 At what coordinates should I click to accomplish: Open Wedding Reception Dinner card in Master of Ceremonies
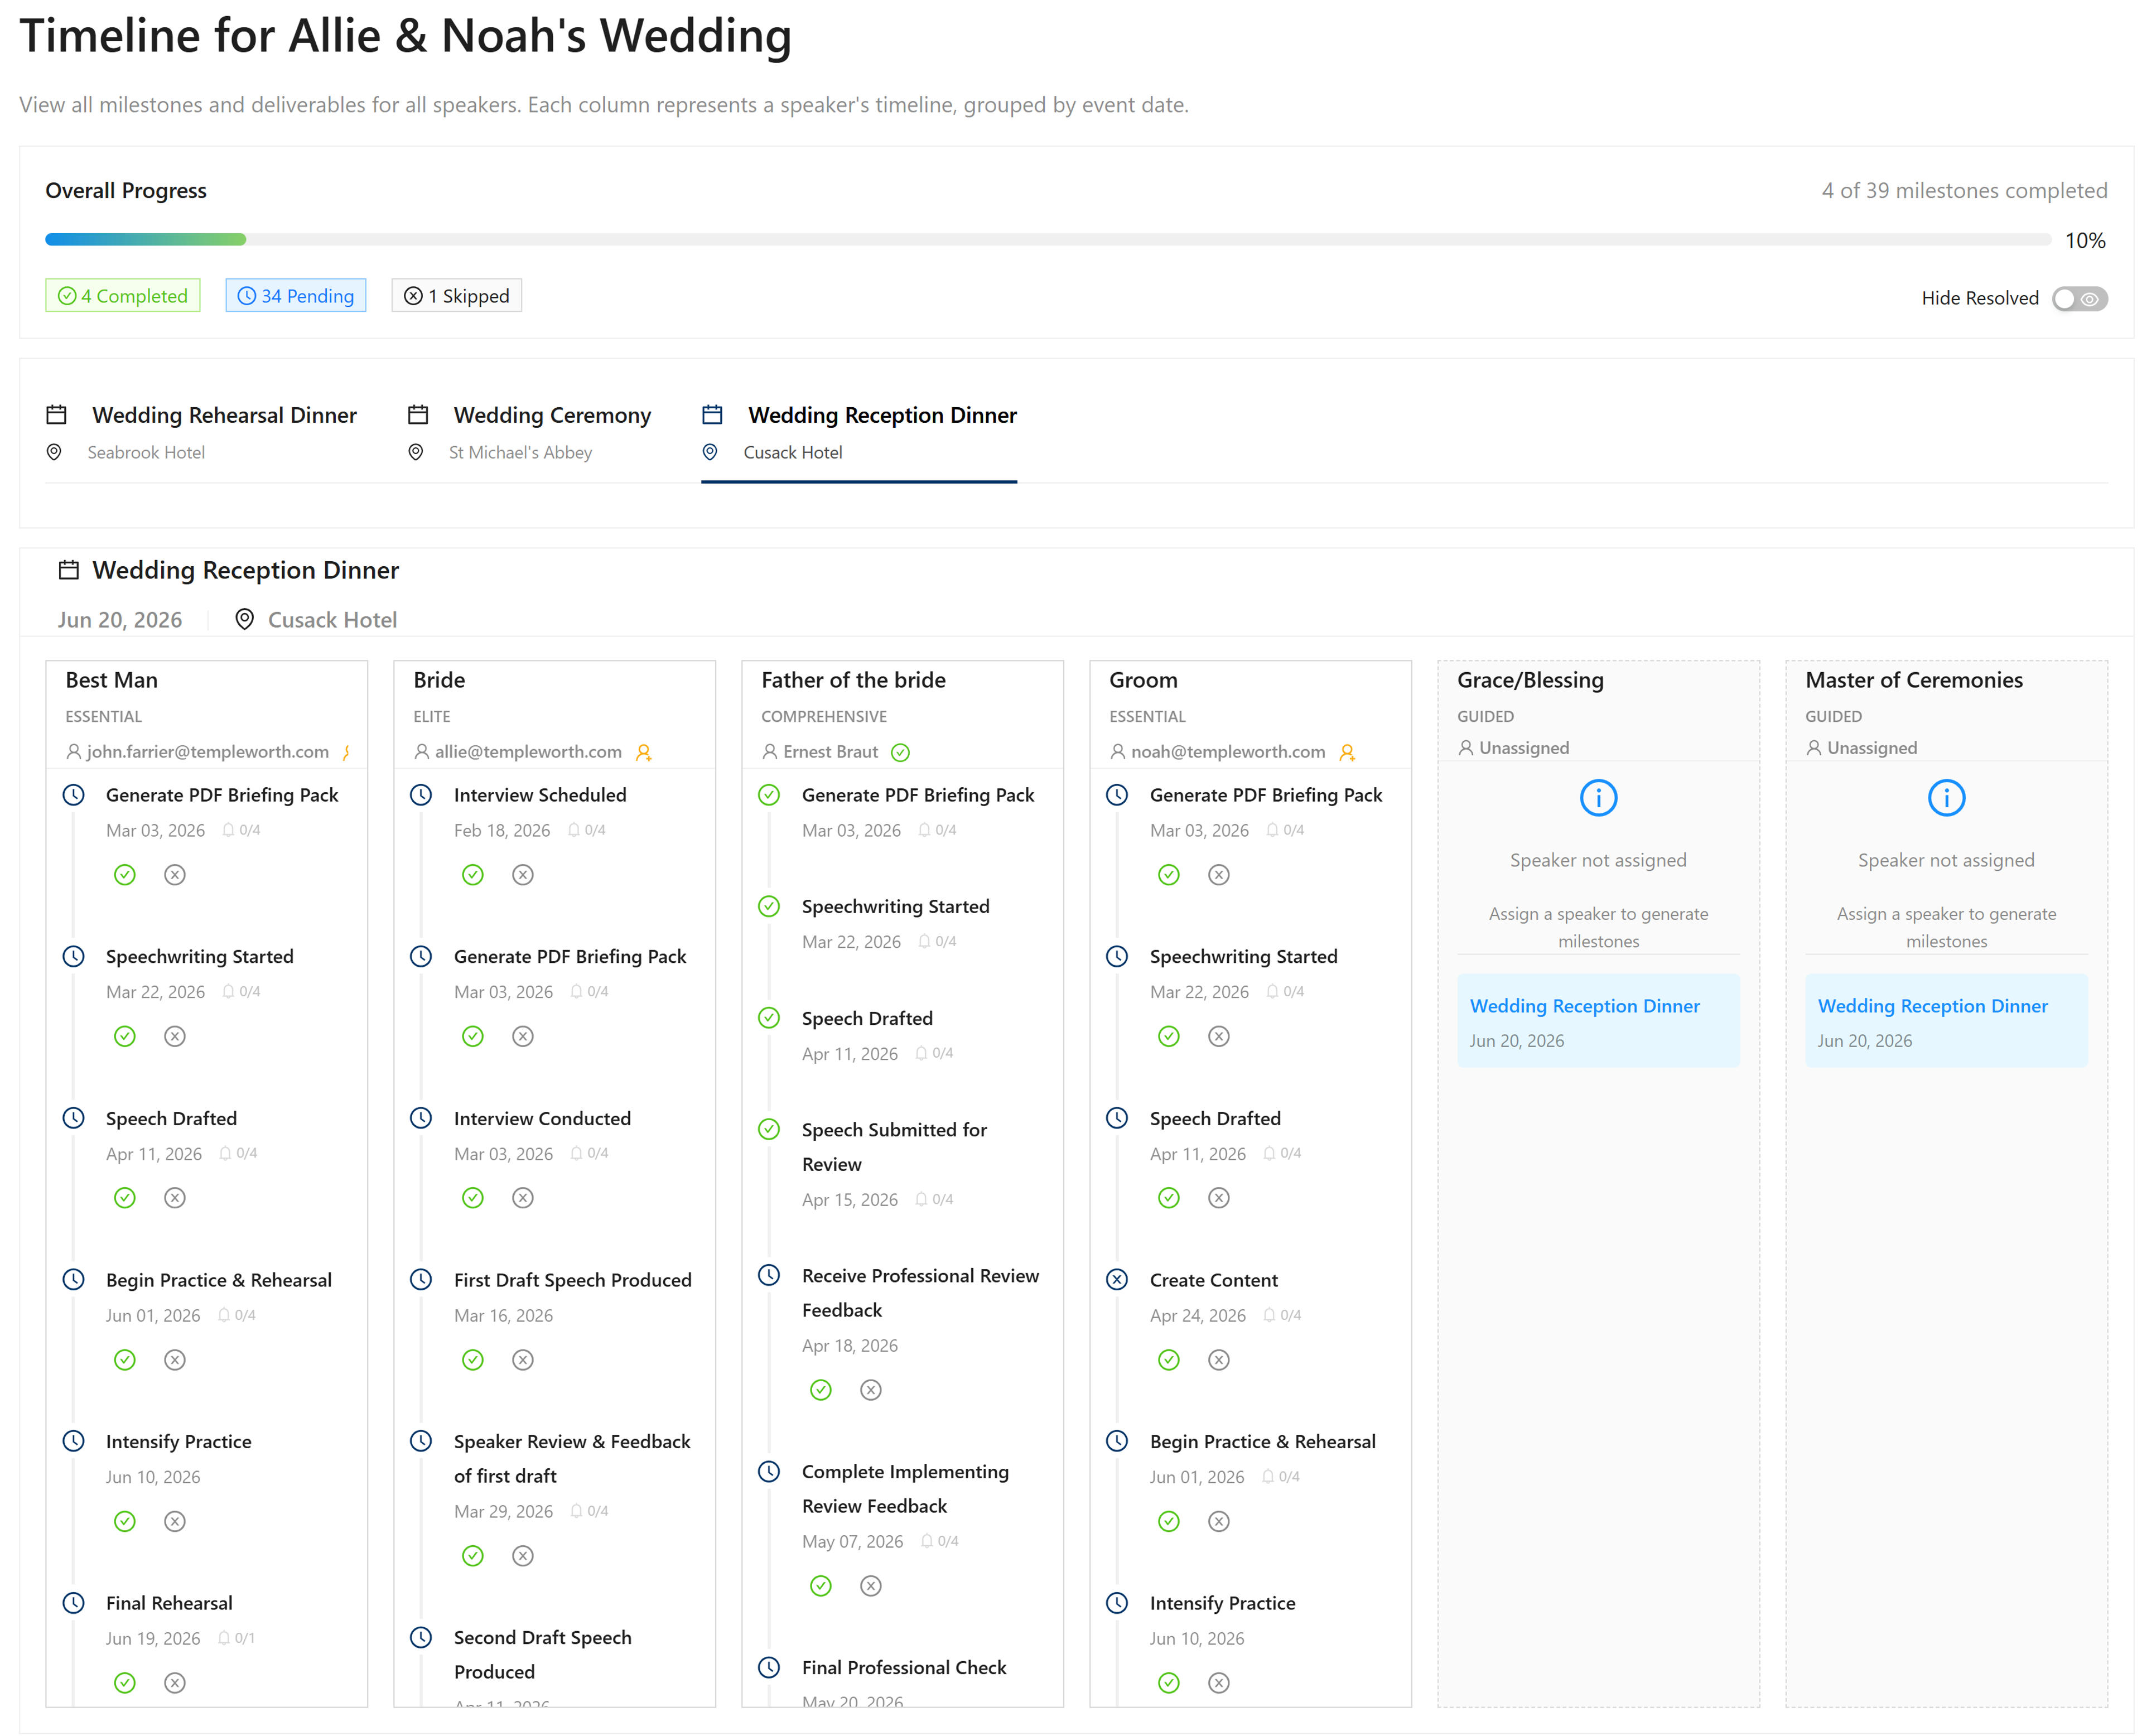[1946, 1021]
